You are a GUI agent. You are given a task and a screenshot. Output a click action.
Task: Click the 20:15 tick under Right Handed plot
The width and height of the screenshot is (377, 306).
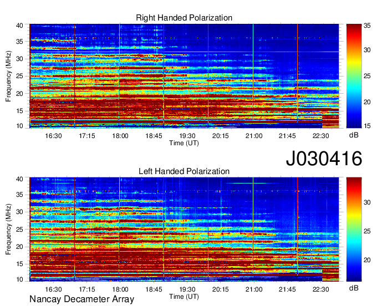(221, 136)
